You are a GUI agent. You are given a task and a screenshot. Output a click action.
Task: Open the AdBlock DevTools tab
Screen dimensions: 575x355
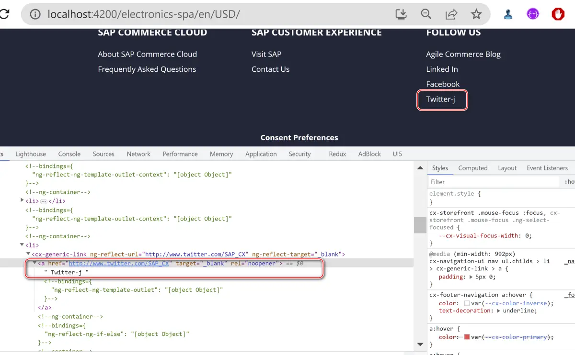coord(369,154)
